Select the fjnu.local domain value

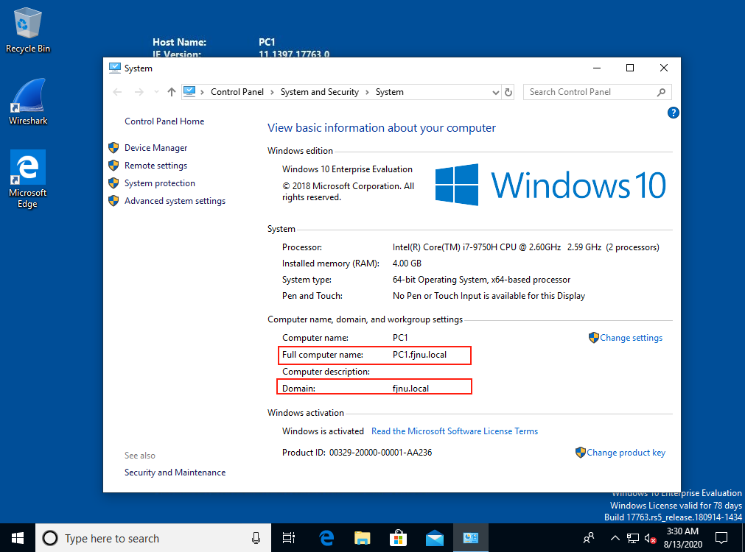[410, 389]
